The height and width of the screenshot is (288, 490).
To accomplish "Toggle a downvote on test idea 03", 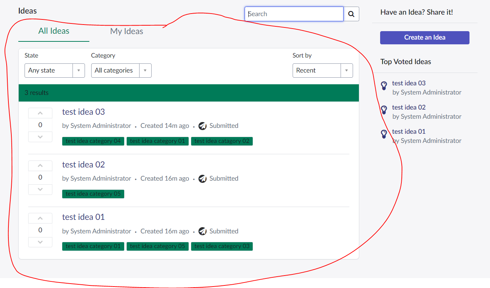I will (x=40, y=137).
